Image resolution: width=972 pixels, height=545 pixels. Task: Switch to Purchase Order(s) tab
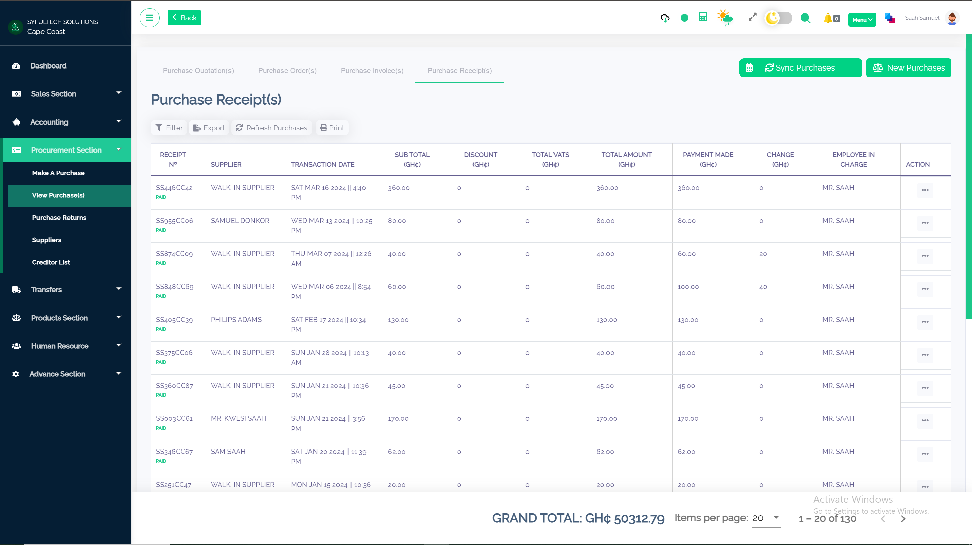[x=287, y=71]
